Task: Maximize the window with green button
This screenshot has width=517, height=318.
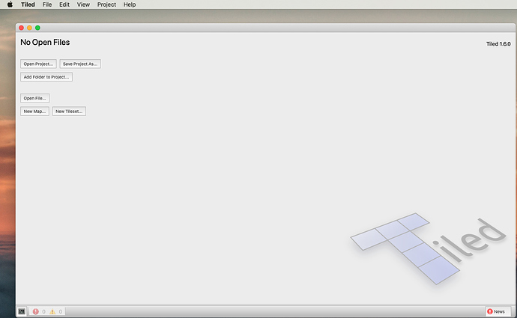Action: pos(37,28)
